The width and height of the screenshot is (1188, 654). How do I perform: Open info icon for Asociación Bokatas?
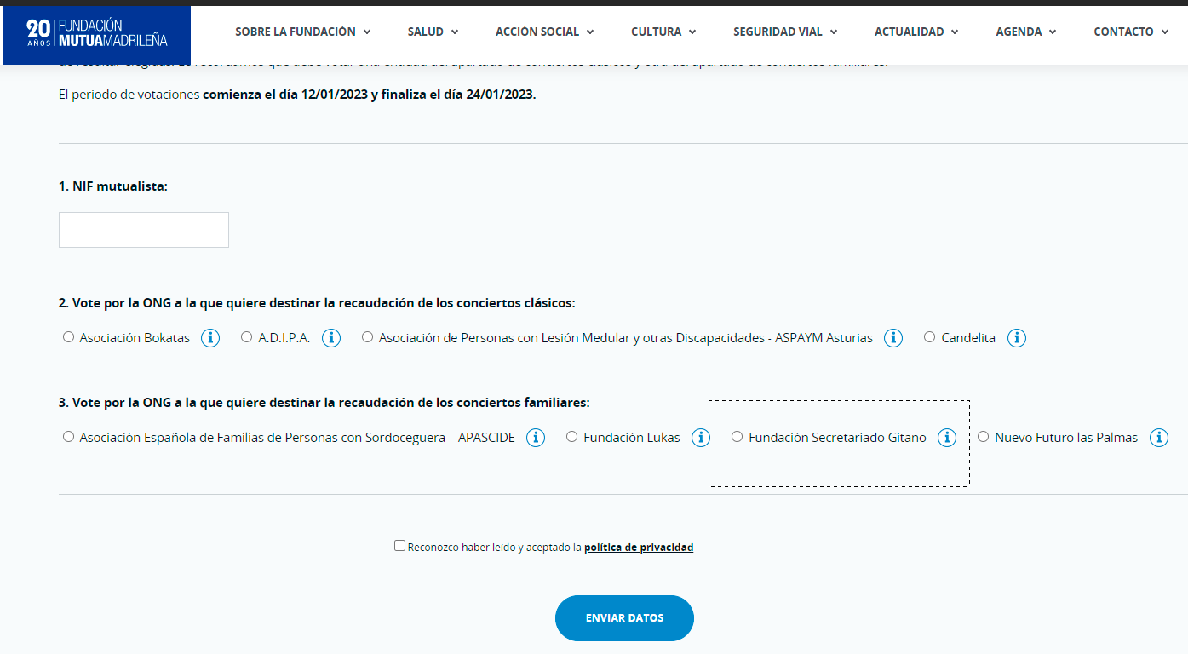point(210,338)
